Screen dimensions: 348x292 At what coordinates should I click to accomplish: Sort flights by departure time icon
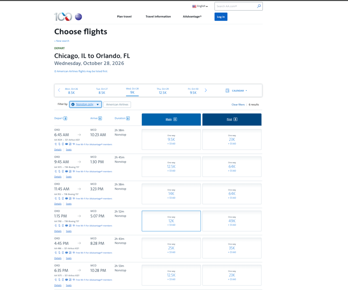point(66,118)
